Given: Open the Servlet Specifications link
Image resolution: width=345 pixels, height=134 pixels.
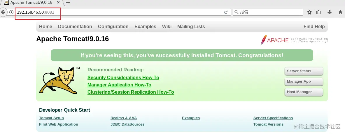Looking at the screenshot, I should pyautogui.click(x=273, y=118).
